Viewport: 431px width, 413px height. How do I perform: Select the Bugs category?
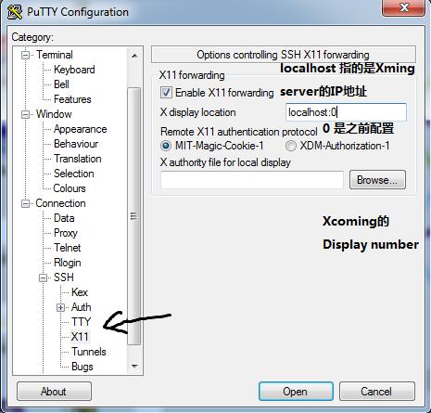pos(82,367)
